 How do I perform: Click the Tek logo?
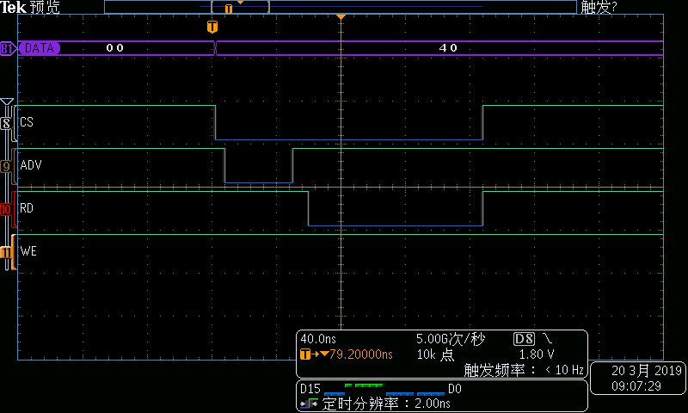13,7
